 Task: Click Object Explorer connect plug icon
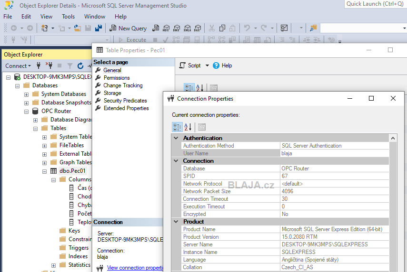click(x=39, y=66)
